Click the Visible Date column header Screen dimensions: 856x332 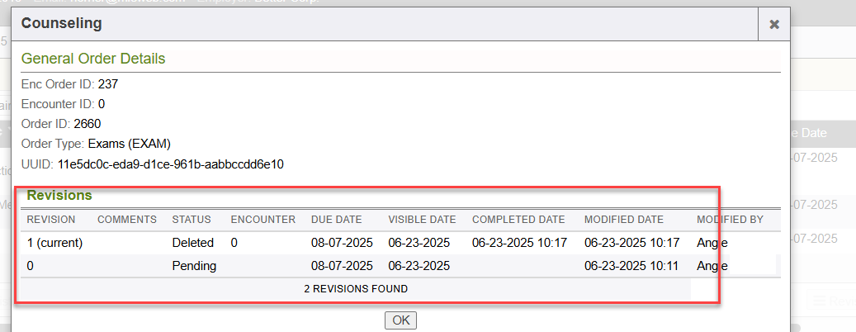point(422,220)
